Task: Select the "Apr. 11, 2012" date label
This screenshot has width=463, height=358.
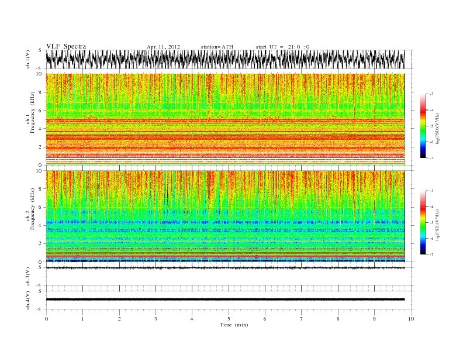Action: point(163,47)
